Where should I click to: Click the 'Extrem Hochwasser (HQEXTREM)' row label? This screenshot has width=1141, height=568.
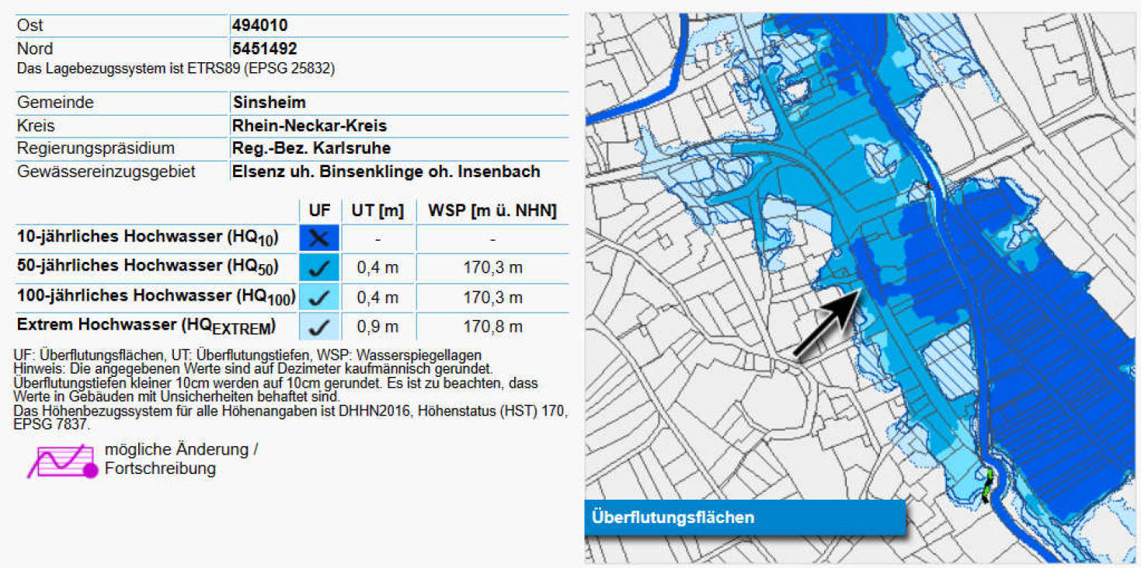point(147,326)
